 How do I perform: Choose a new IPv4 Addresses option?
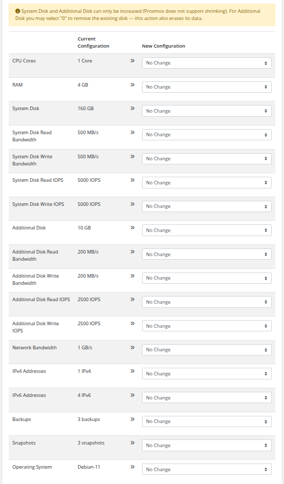(x=206, y=374)
